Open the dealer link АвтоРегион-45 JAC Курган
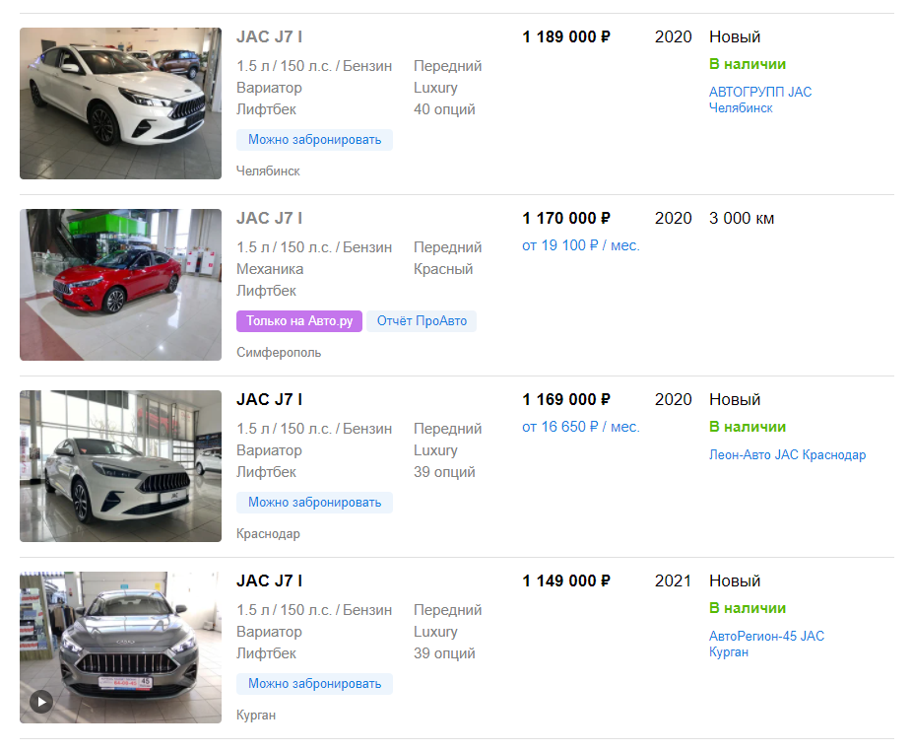This screenshot has width=912, height=751. coord(766,644)
